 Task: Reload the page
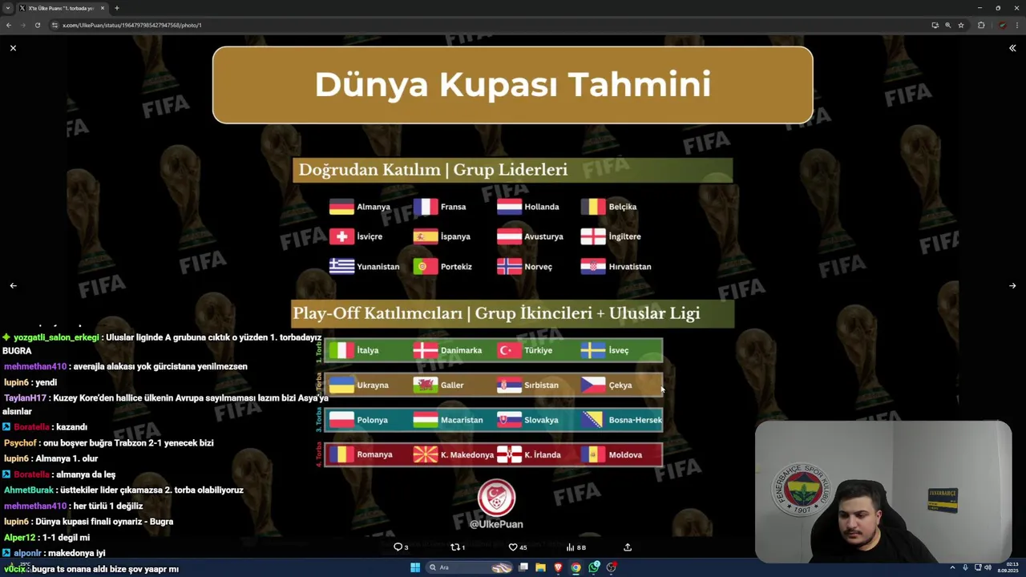click(x=37, y=25)
